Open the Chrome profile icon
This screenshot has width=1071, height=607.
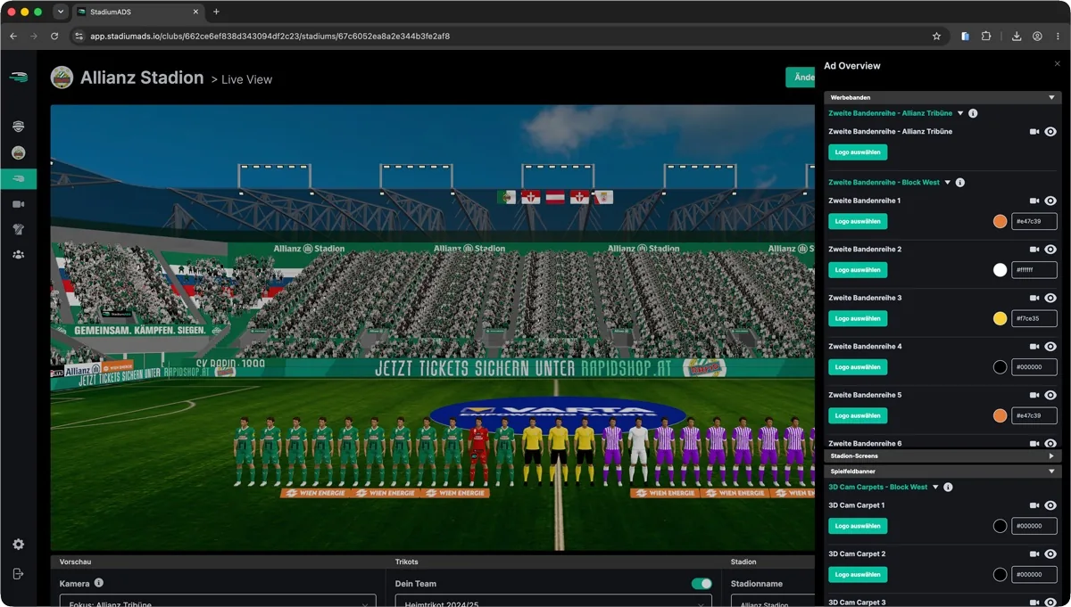[1037, 37]
